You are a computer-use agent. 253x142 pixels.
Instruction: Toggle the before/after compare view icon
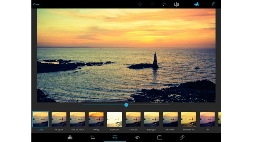click(177, 4)
